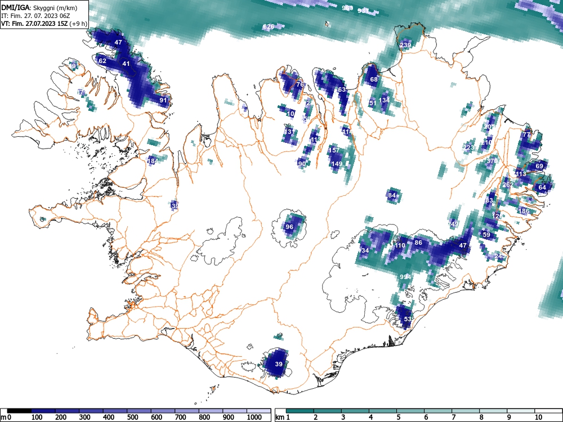Click the visibility value '262' on the map
The height and width of the screenshot is (422, 563).
coord(508,185)
